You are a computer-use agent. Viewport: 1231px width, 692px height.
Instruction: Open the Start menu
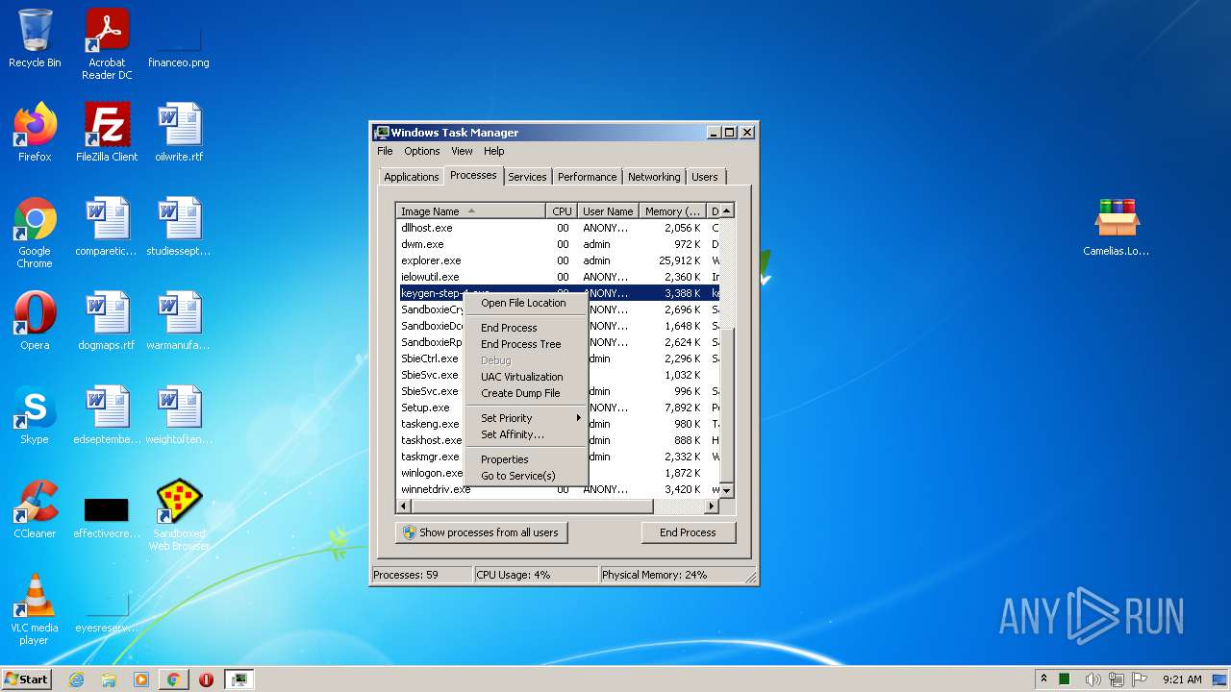[26, 680]
